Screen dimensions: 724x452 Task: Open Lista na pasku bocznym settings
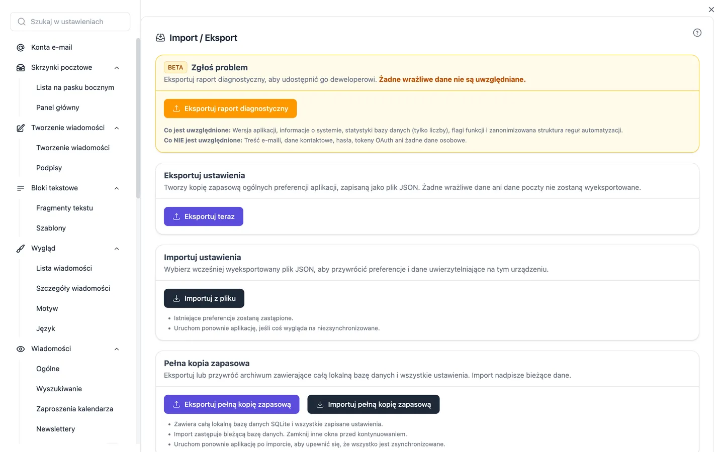pyautogui.click(x=75, y=87)
